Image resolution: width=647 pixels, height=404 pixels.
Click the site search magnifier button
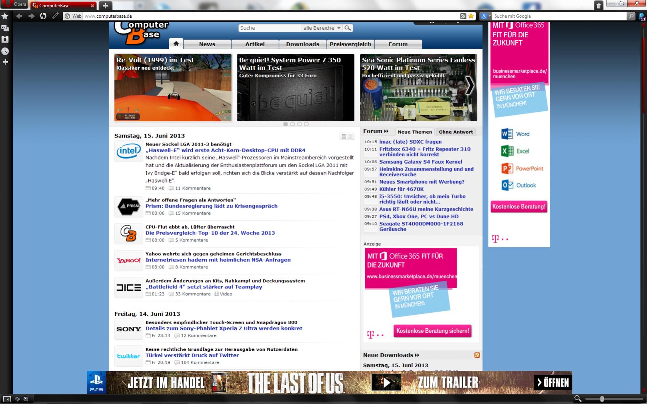(x=348, y=28)
